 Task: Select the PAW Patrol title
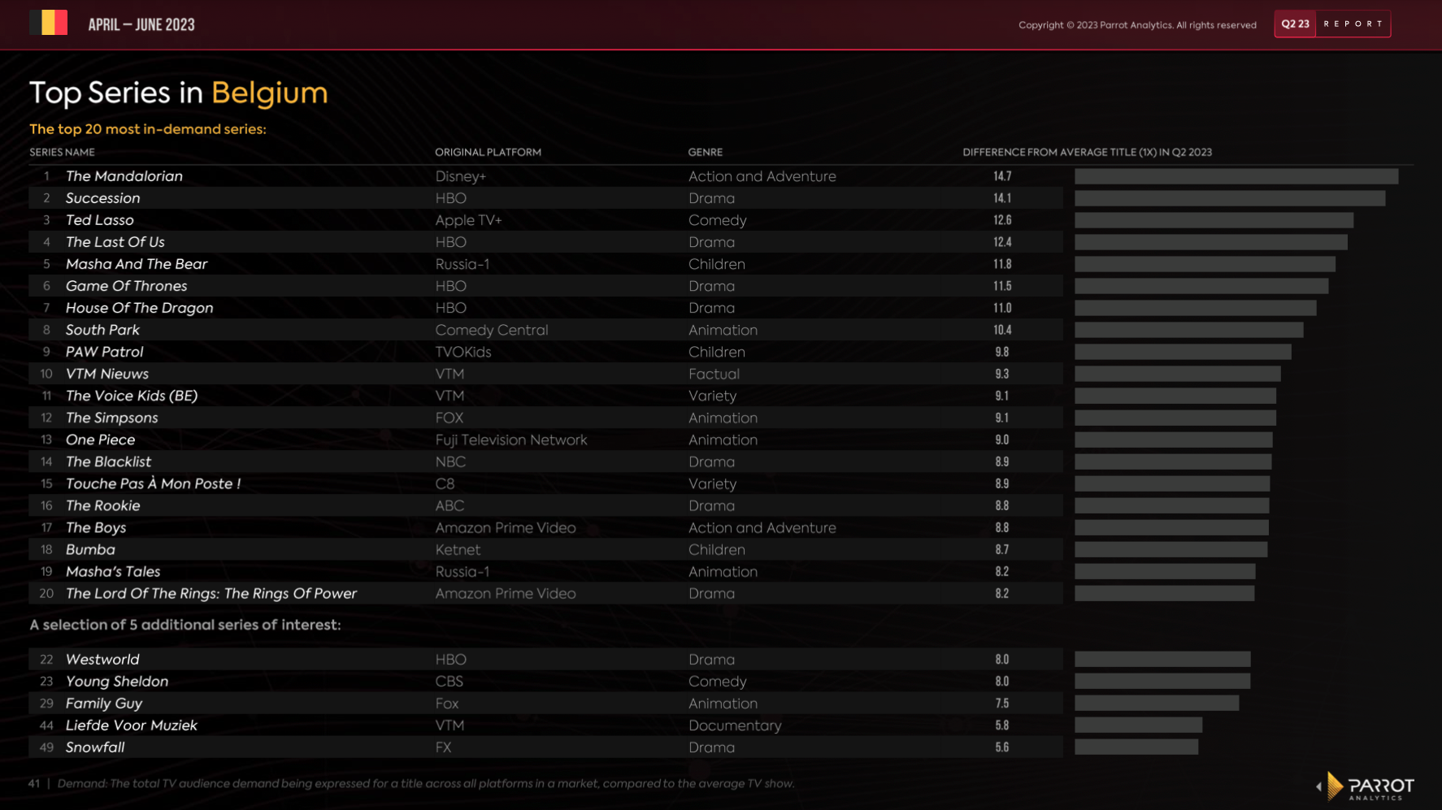point(104,352)
